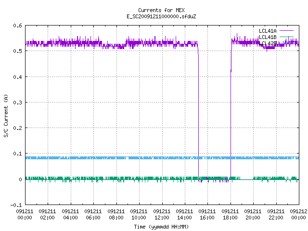Click the purple LCL41A falling edge after 15:00
Viewport: 308px width, 231px height.
198,114
